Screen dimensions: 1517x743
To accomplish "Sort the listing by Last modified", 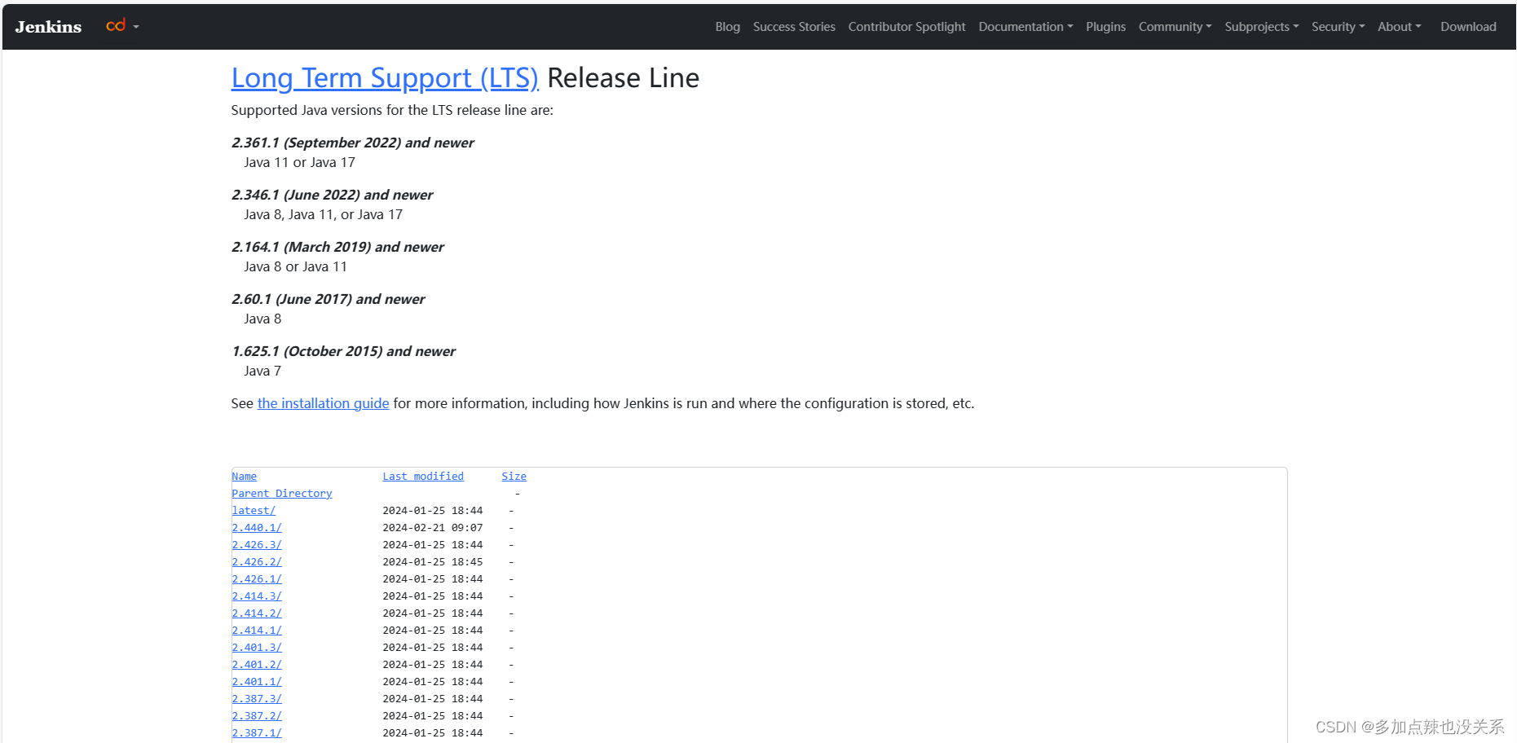I will [423, 477].
